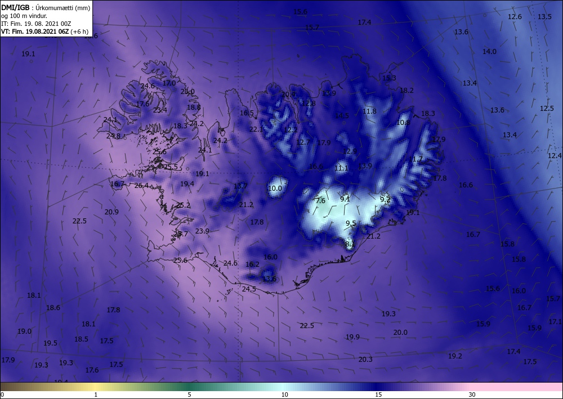Click the map value "9.5"
This screenshot has height=399, width=563.
(x=351, y=223)
